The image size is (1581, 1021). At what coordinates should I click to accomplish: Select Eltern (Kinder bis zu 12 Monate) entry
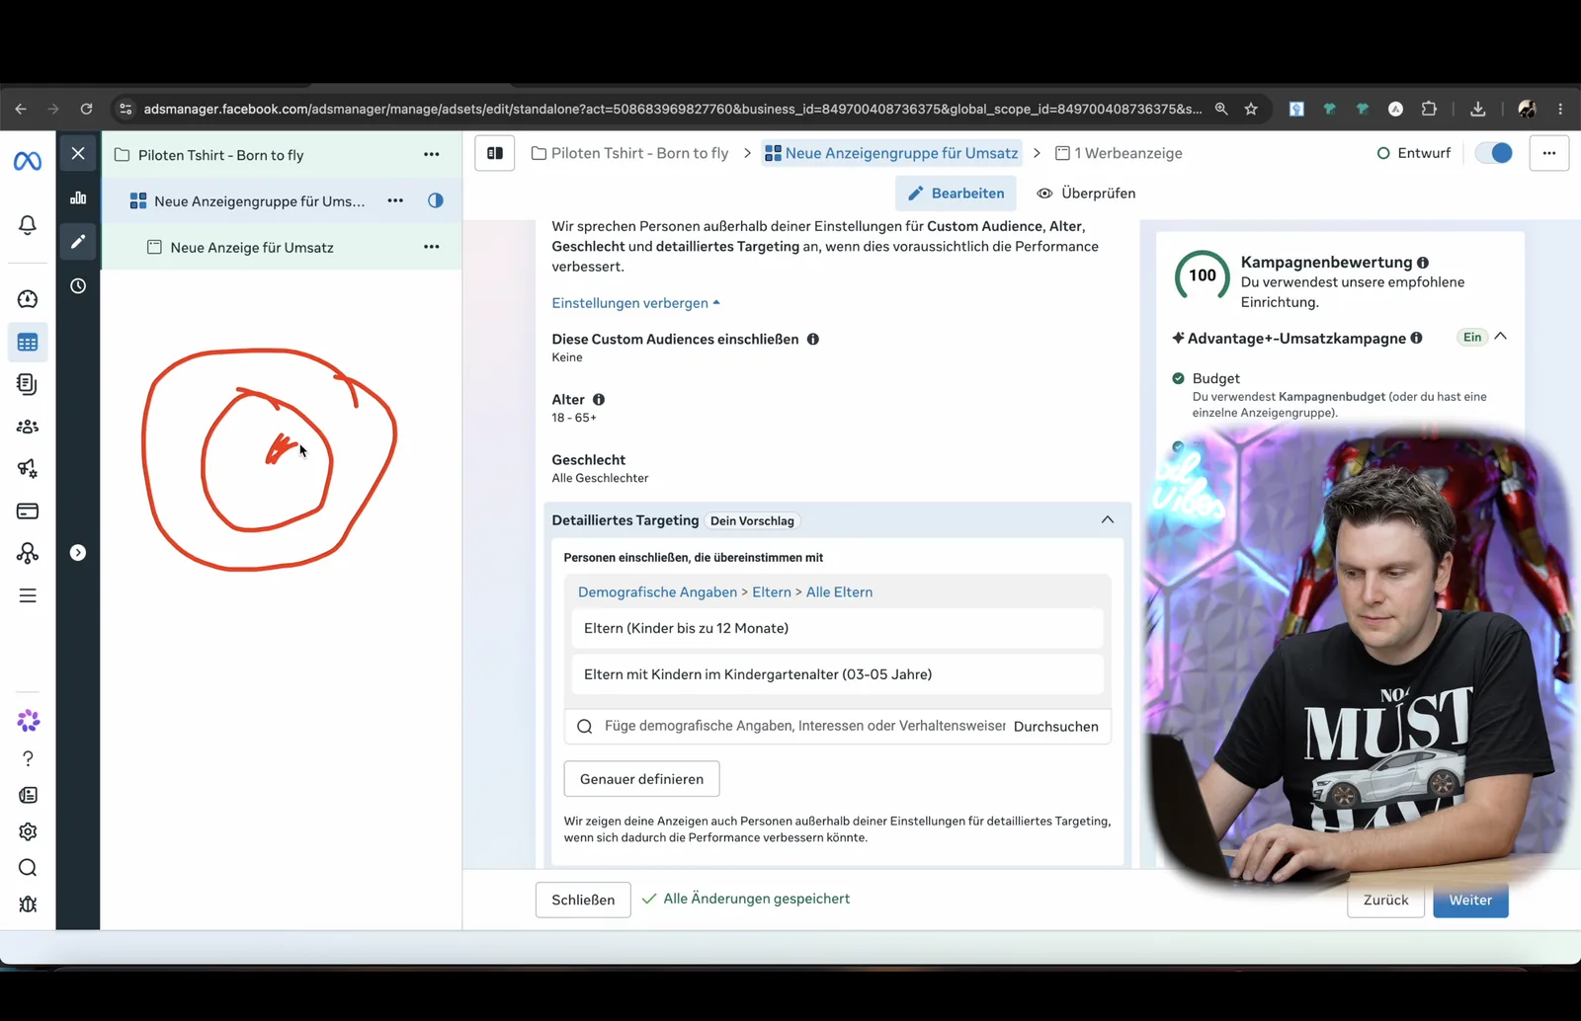pyautogui.click(x=837, y=628)
